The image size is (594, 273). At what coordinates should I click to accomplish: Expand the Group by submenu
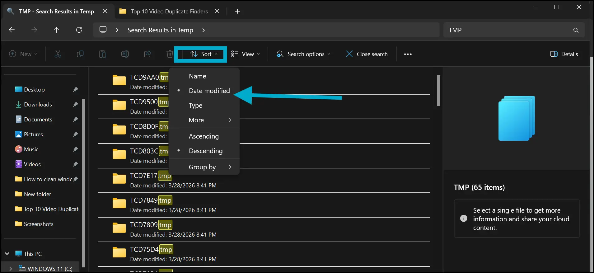204,167
